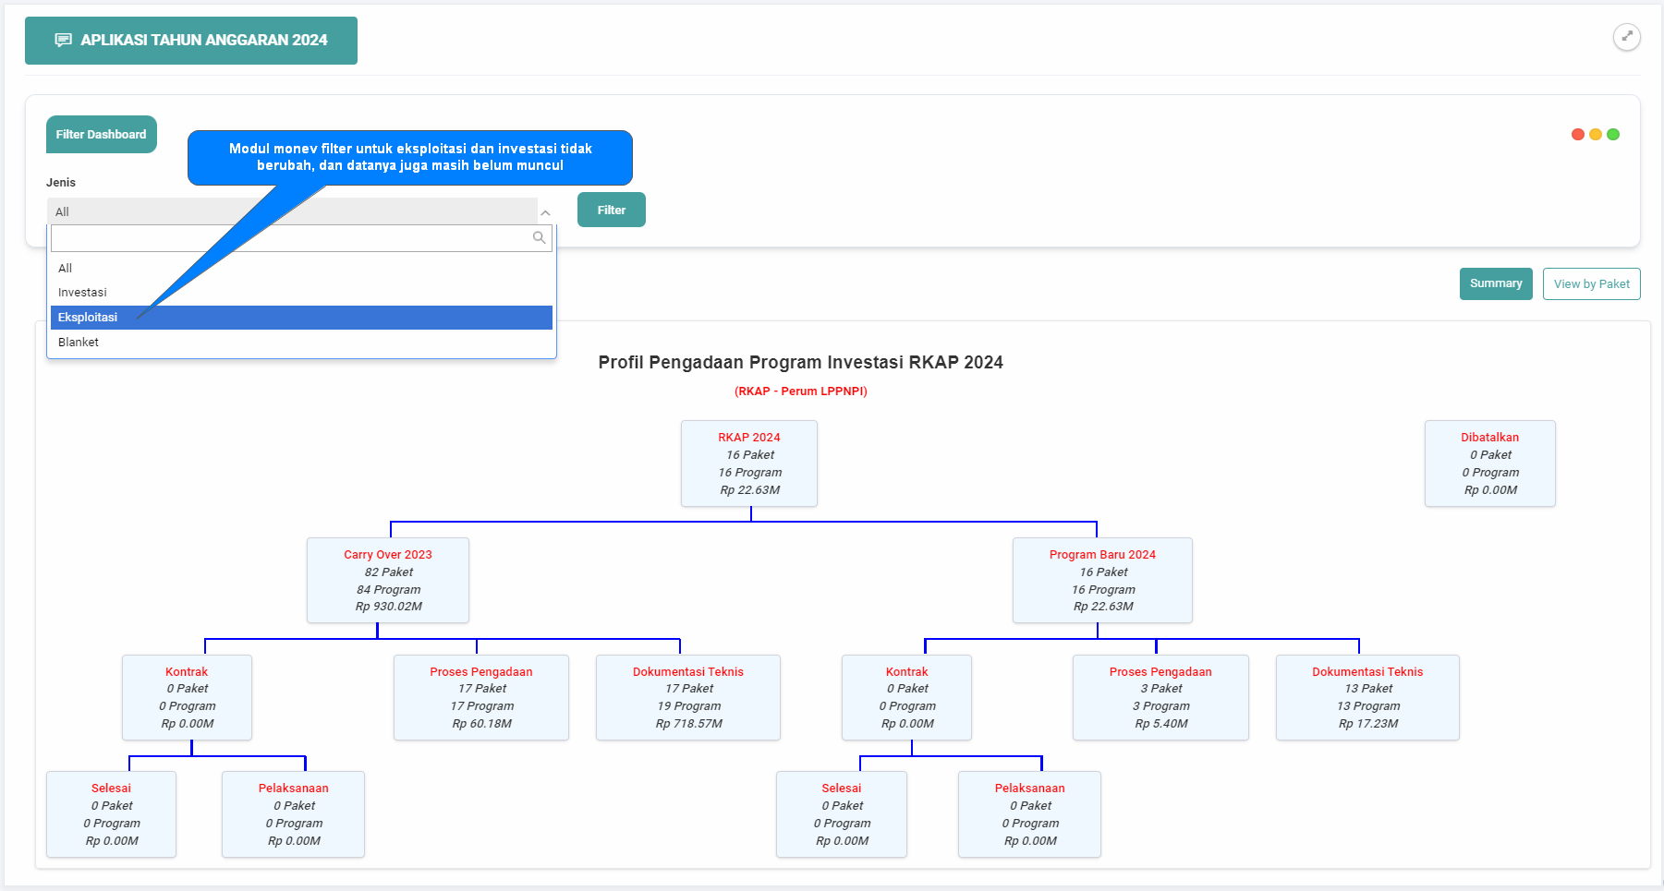Pick Blanket from the dropdown options

coord(79,343)
